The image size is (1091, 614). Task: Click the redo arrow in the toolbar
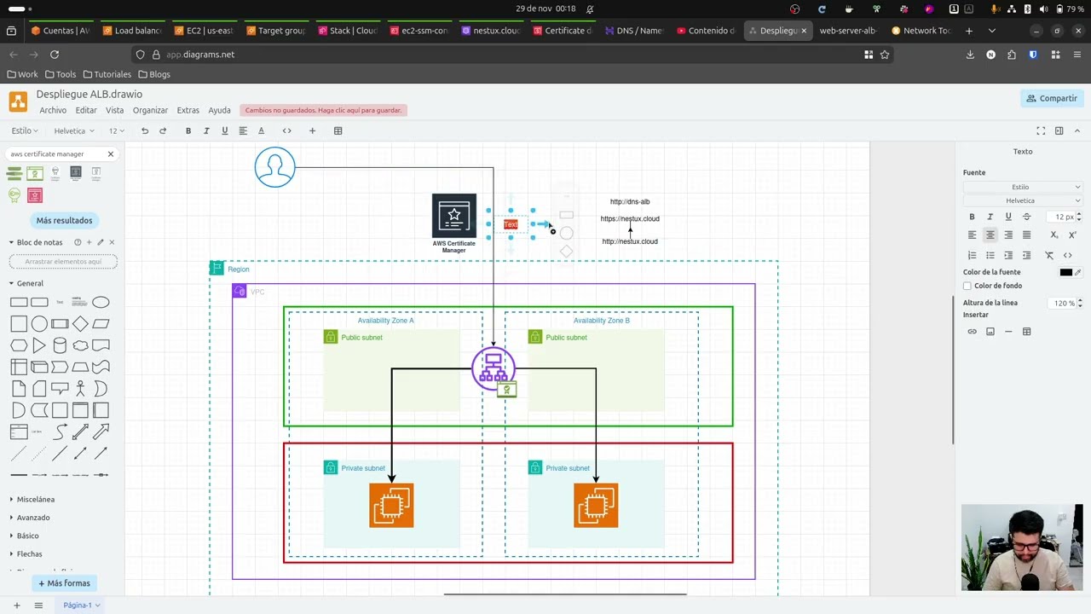163,130
